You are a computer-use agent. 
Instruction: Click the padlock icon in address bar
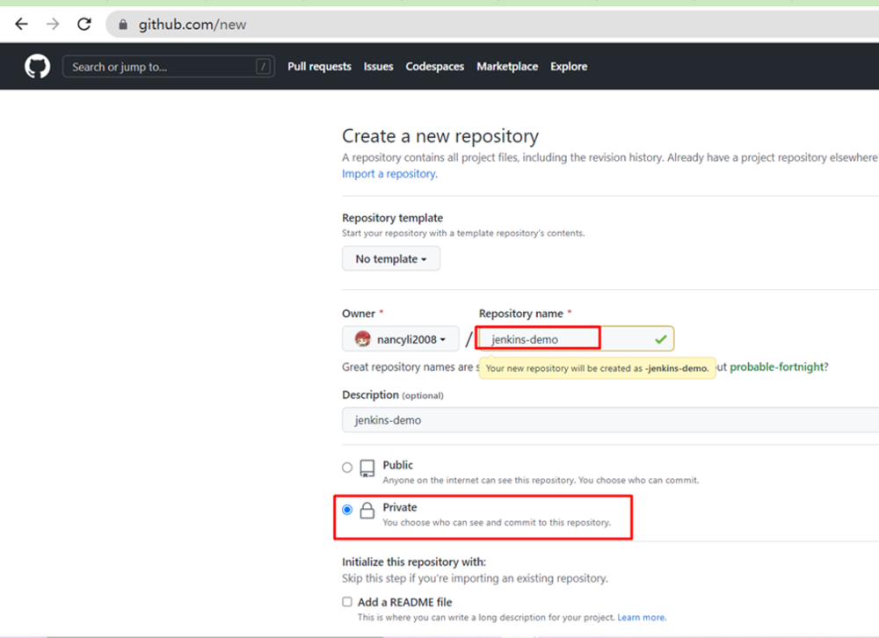[123, 25]
